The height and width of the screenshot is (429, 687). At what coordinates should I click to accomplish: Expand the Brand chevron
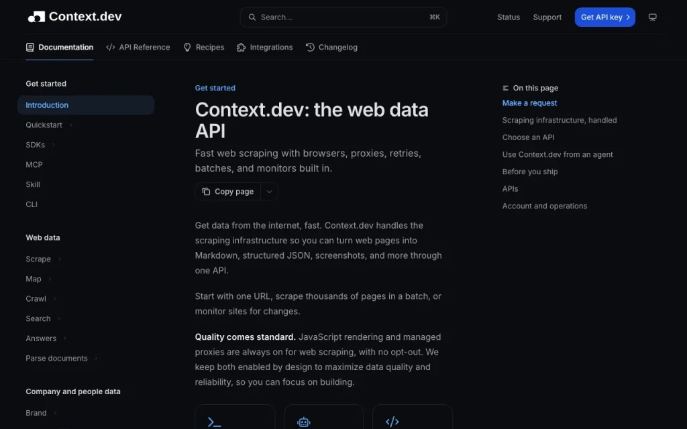coord(55,413)
